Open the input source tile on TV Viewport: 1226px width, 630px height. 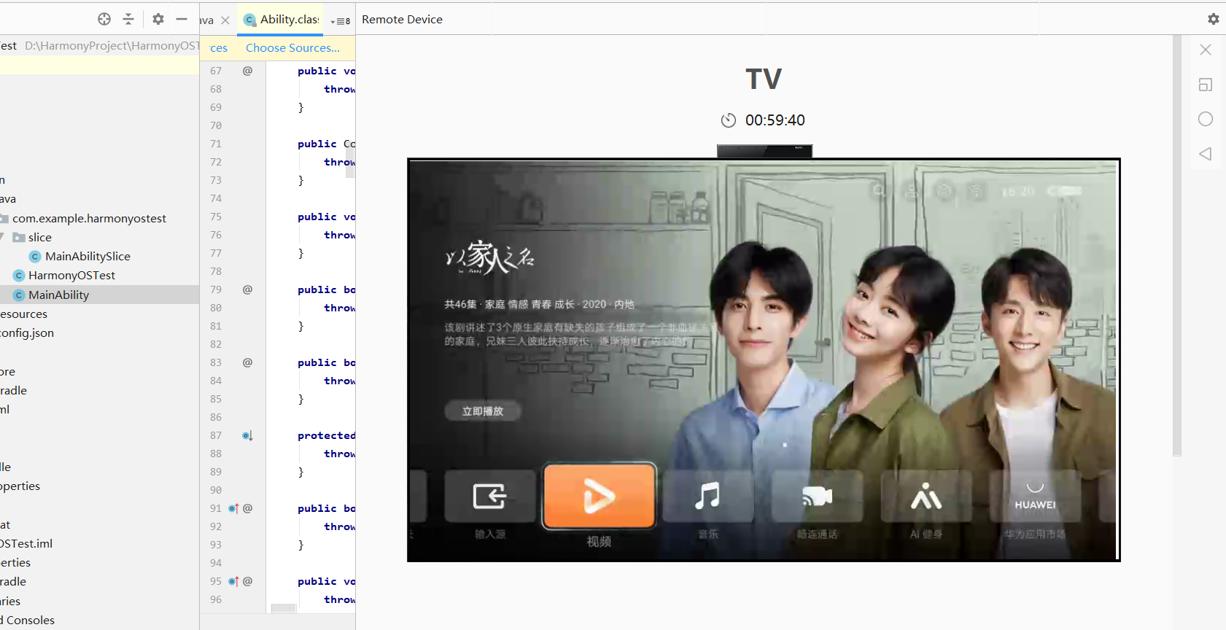(489, 497)
